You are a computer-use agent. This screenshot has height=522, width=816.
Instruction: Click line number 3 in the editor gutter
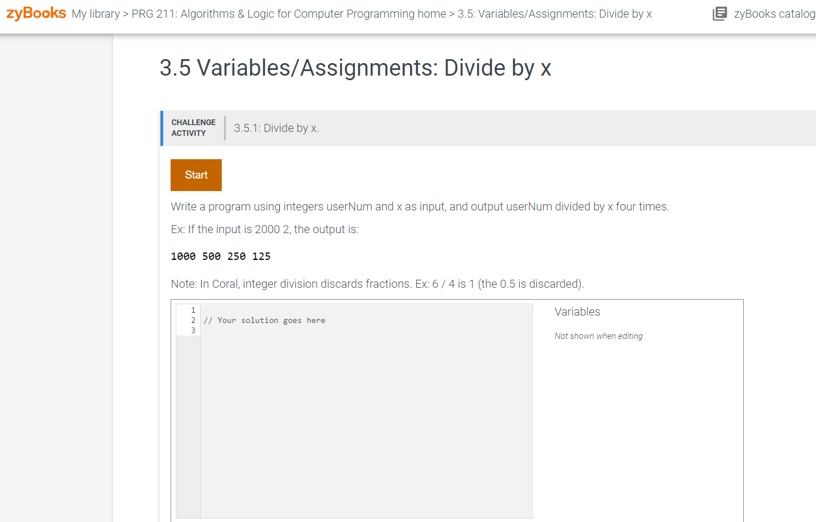[193, 330]
